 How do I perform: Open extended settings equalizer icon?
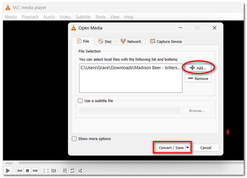54,171
